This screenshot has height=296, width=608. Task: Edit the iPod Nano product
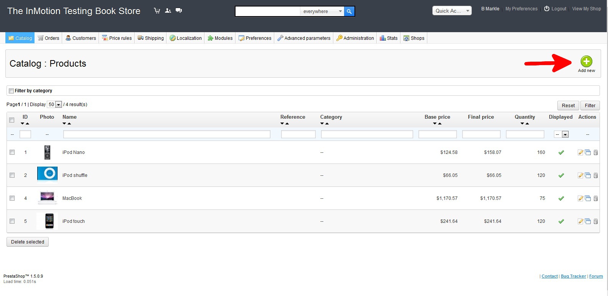pos(580,152)
